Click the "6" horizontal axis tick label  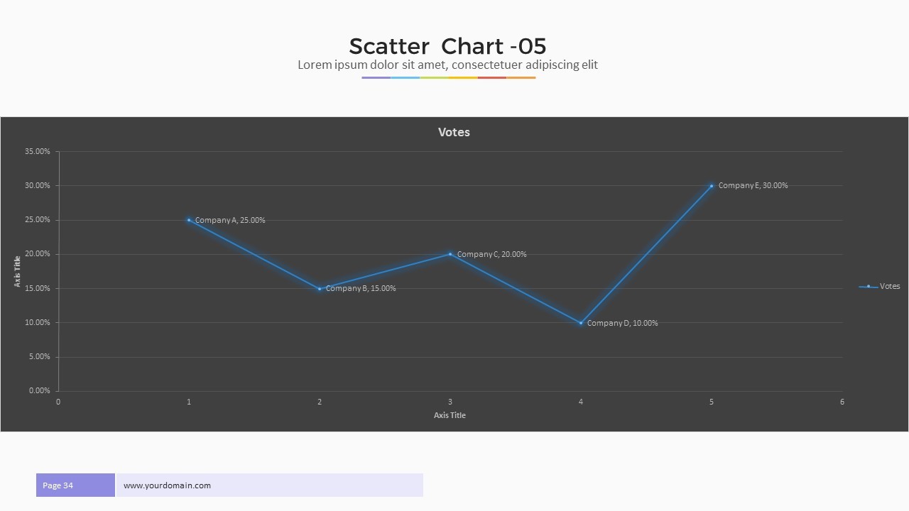pyautogui.click(x=842, y=402)
